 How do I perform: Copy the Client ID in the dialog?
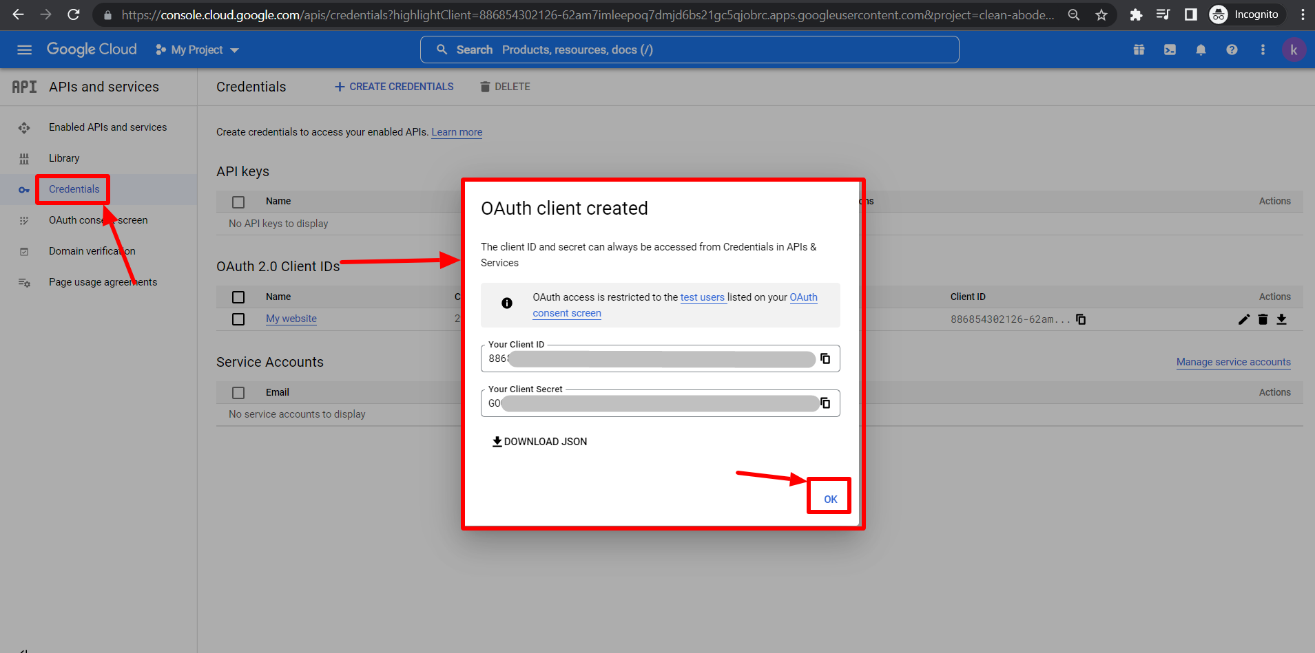pyautogui.click(x=825, y=358)
